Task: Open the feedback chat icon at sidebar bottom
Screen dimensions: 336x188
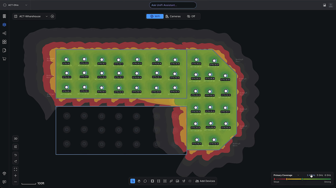Action: tap(4, 182)
